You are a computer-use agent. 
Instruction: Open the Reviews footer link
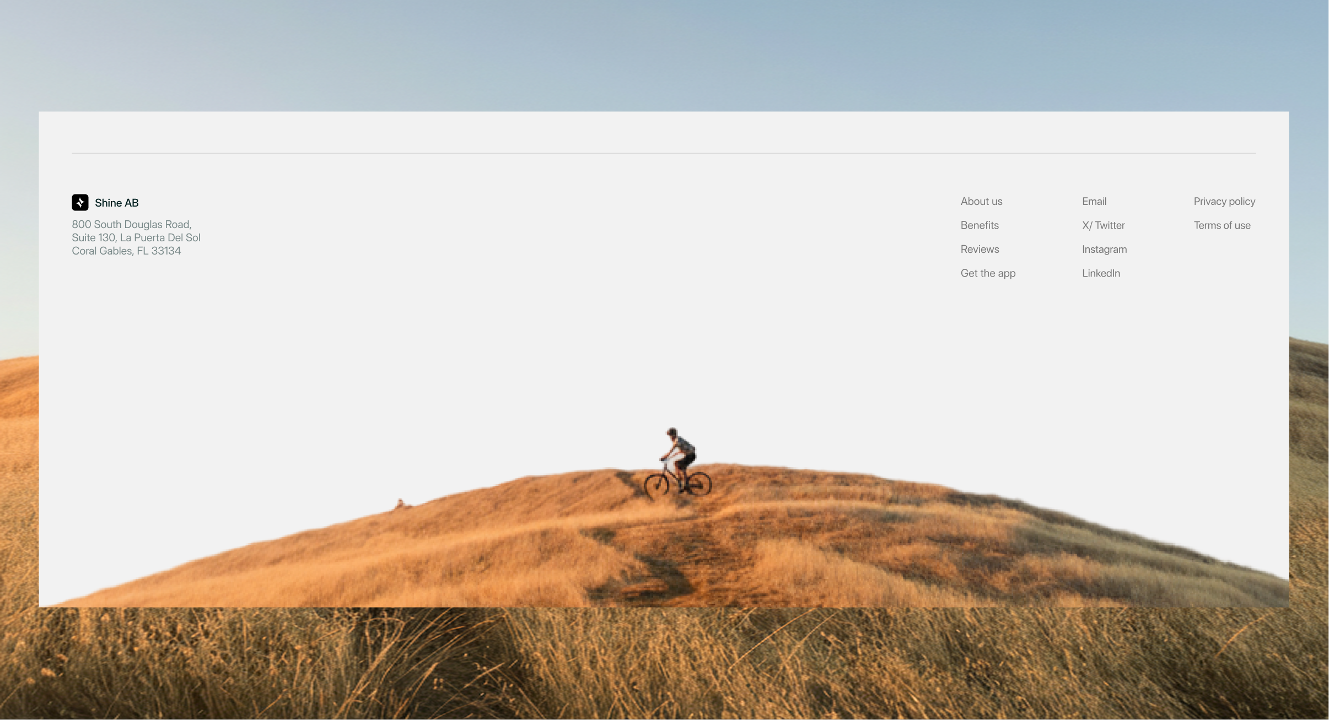pyautogui.click(x=980, y=249)
